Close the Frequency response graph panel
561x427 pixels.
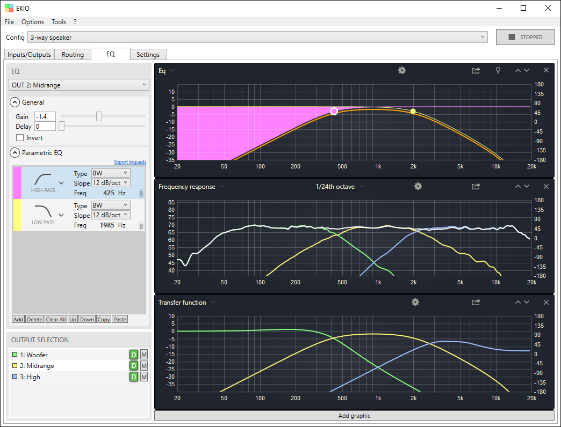(546, 186)
